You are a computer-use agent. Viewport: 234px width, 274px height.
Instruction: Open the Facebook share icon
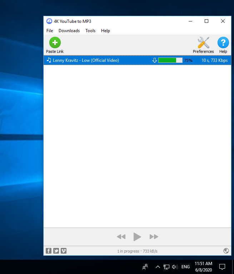tap(49, 251)
